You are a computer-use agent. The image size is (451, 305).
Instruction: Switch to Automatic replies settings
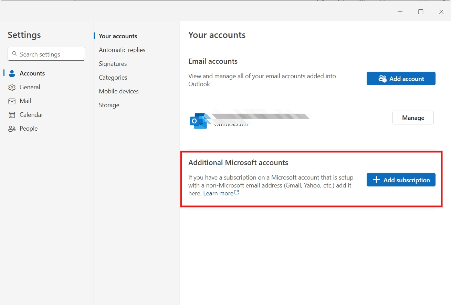point(122,50)
